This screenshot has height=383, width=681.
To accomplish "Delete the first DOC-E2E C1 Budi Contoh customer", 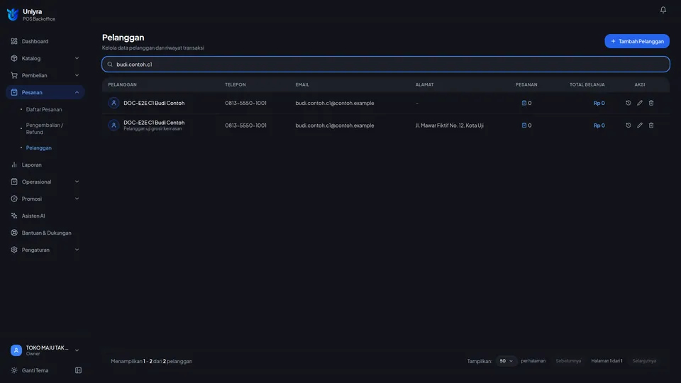I will (x=650, y=103).
